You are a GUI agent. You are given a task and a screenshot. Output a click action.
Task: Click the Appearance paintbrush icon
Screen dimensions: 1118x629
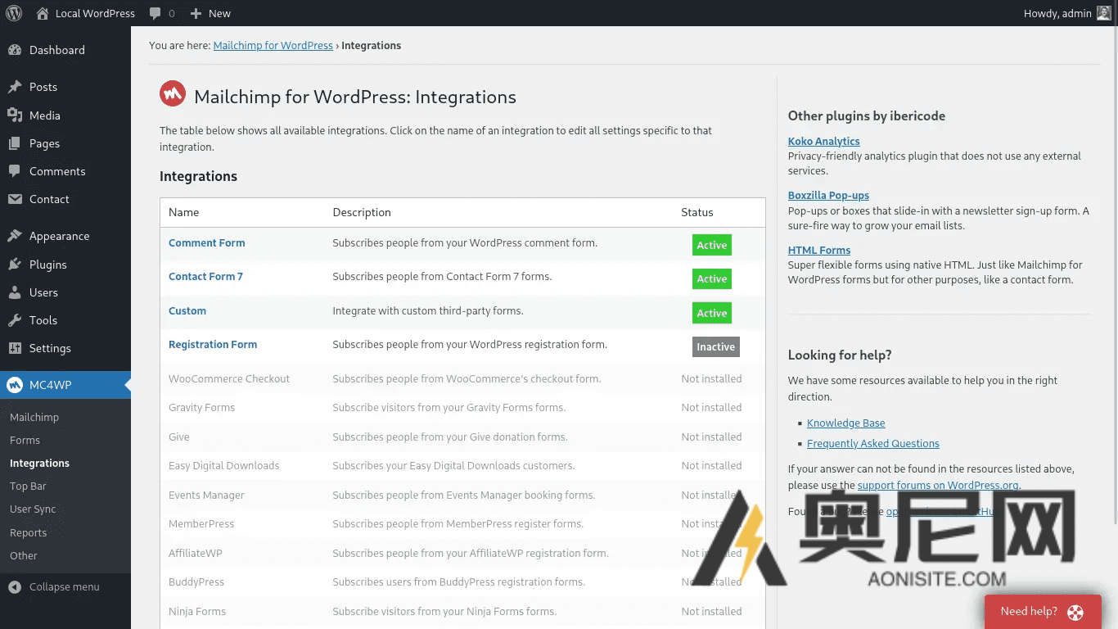15,236
